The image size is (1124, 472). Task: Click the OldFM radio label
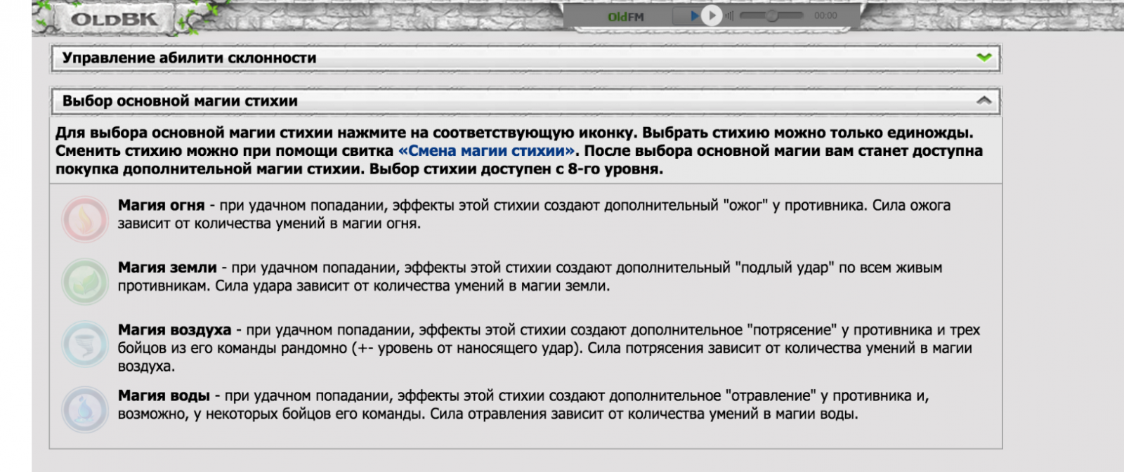pyautogui.click(x=625, y=17)
